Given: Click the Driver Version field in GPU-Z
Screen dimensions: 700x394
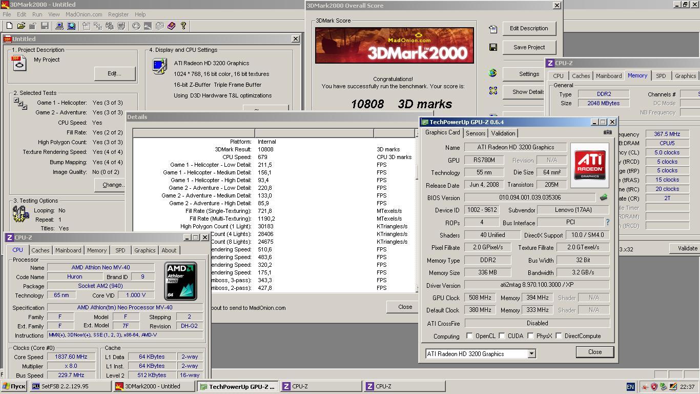Looking at the screenshot, I should pos(537,285).
